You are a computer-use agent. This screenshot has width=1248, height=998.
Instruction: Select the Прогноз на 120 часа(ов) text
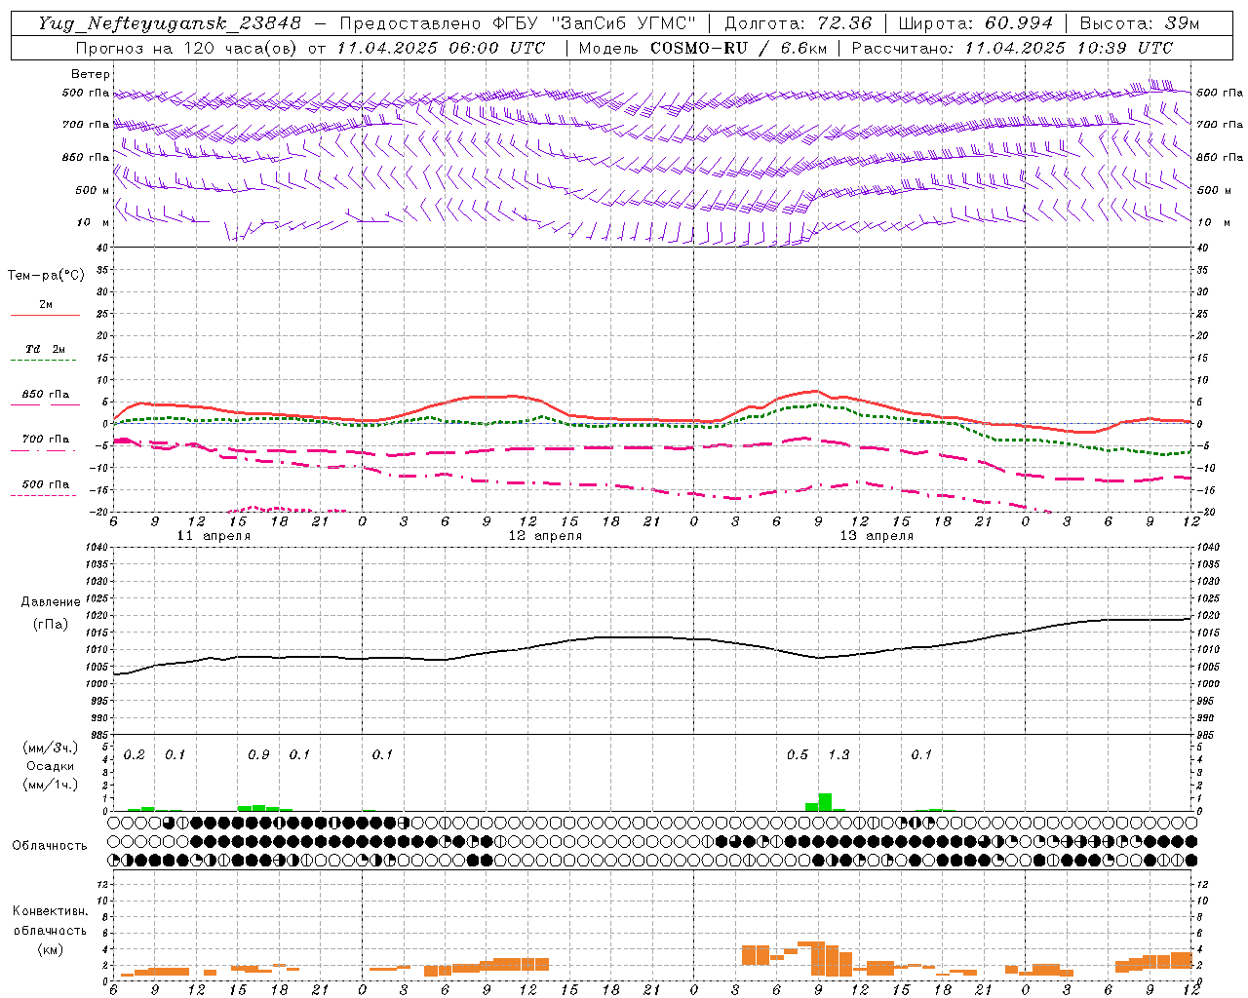(188, 48)
